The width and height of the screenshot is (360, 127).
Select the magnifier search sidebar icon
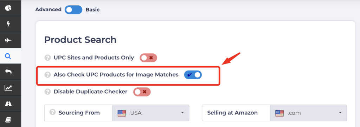point(8,56)
